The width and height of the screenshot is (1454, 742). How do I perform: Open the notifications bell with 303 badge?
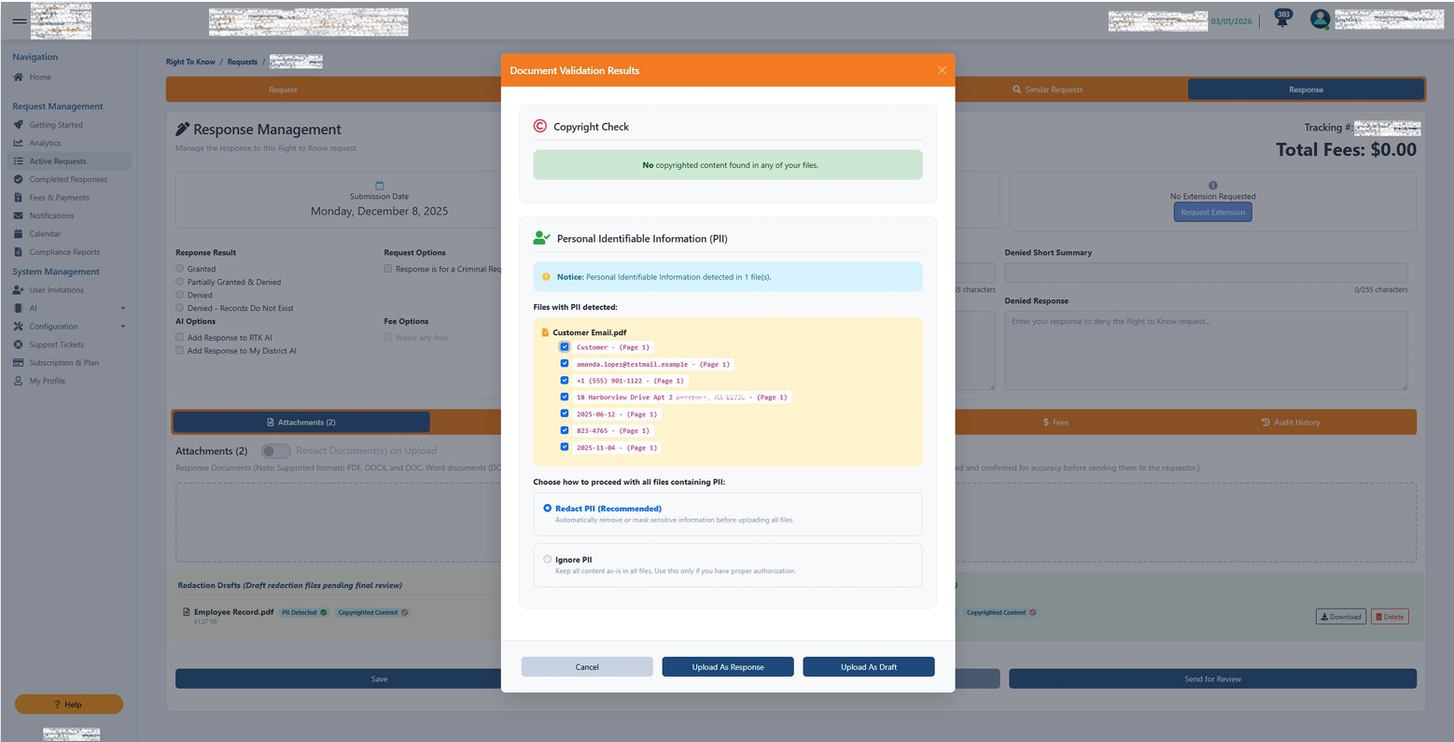click(1283, 20)
